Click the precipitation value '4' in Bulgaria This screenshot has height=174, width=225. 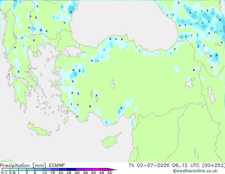click(x=41, y=30)
